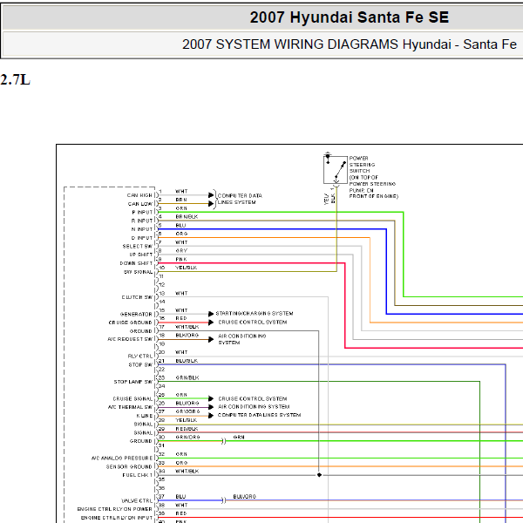Click the splice dot on the WHT/BLK ground wire
Image resolution: width=523 pixels, height=523 pixels.
click(319, 475)
